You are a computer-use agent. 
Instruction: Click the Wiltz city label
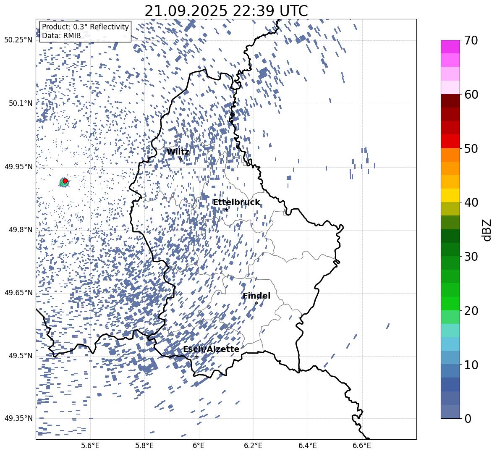click(178, 152)
